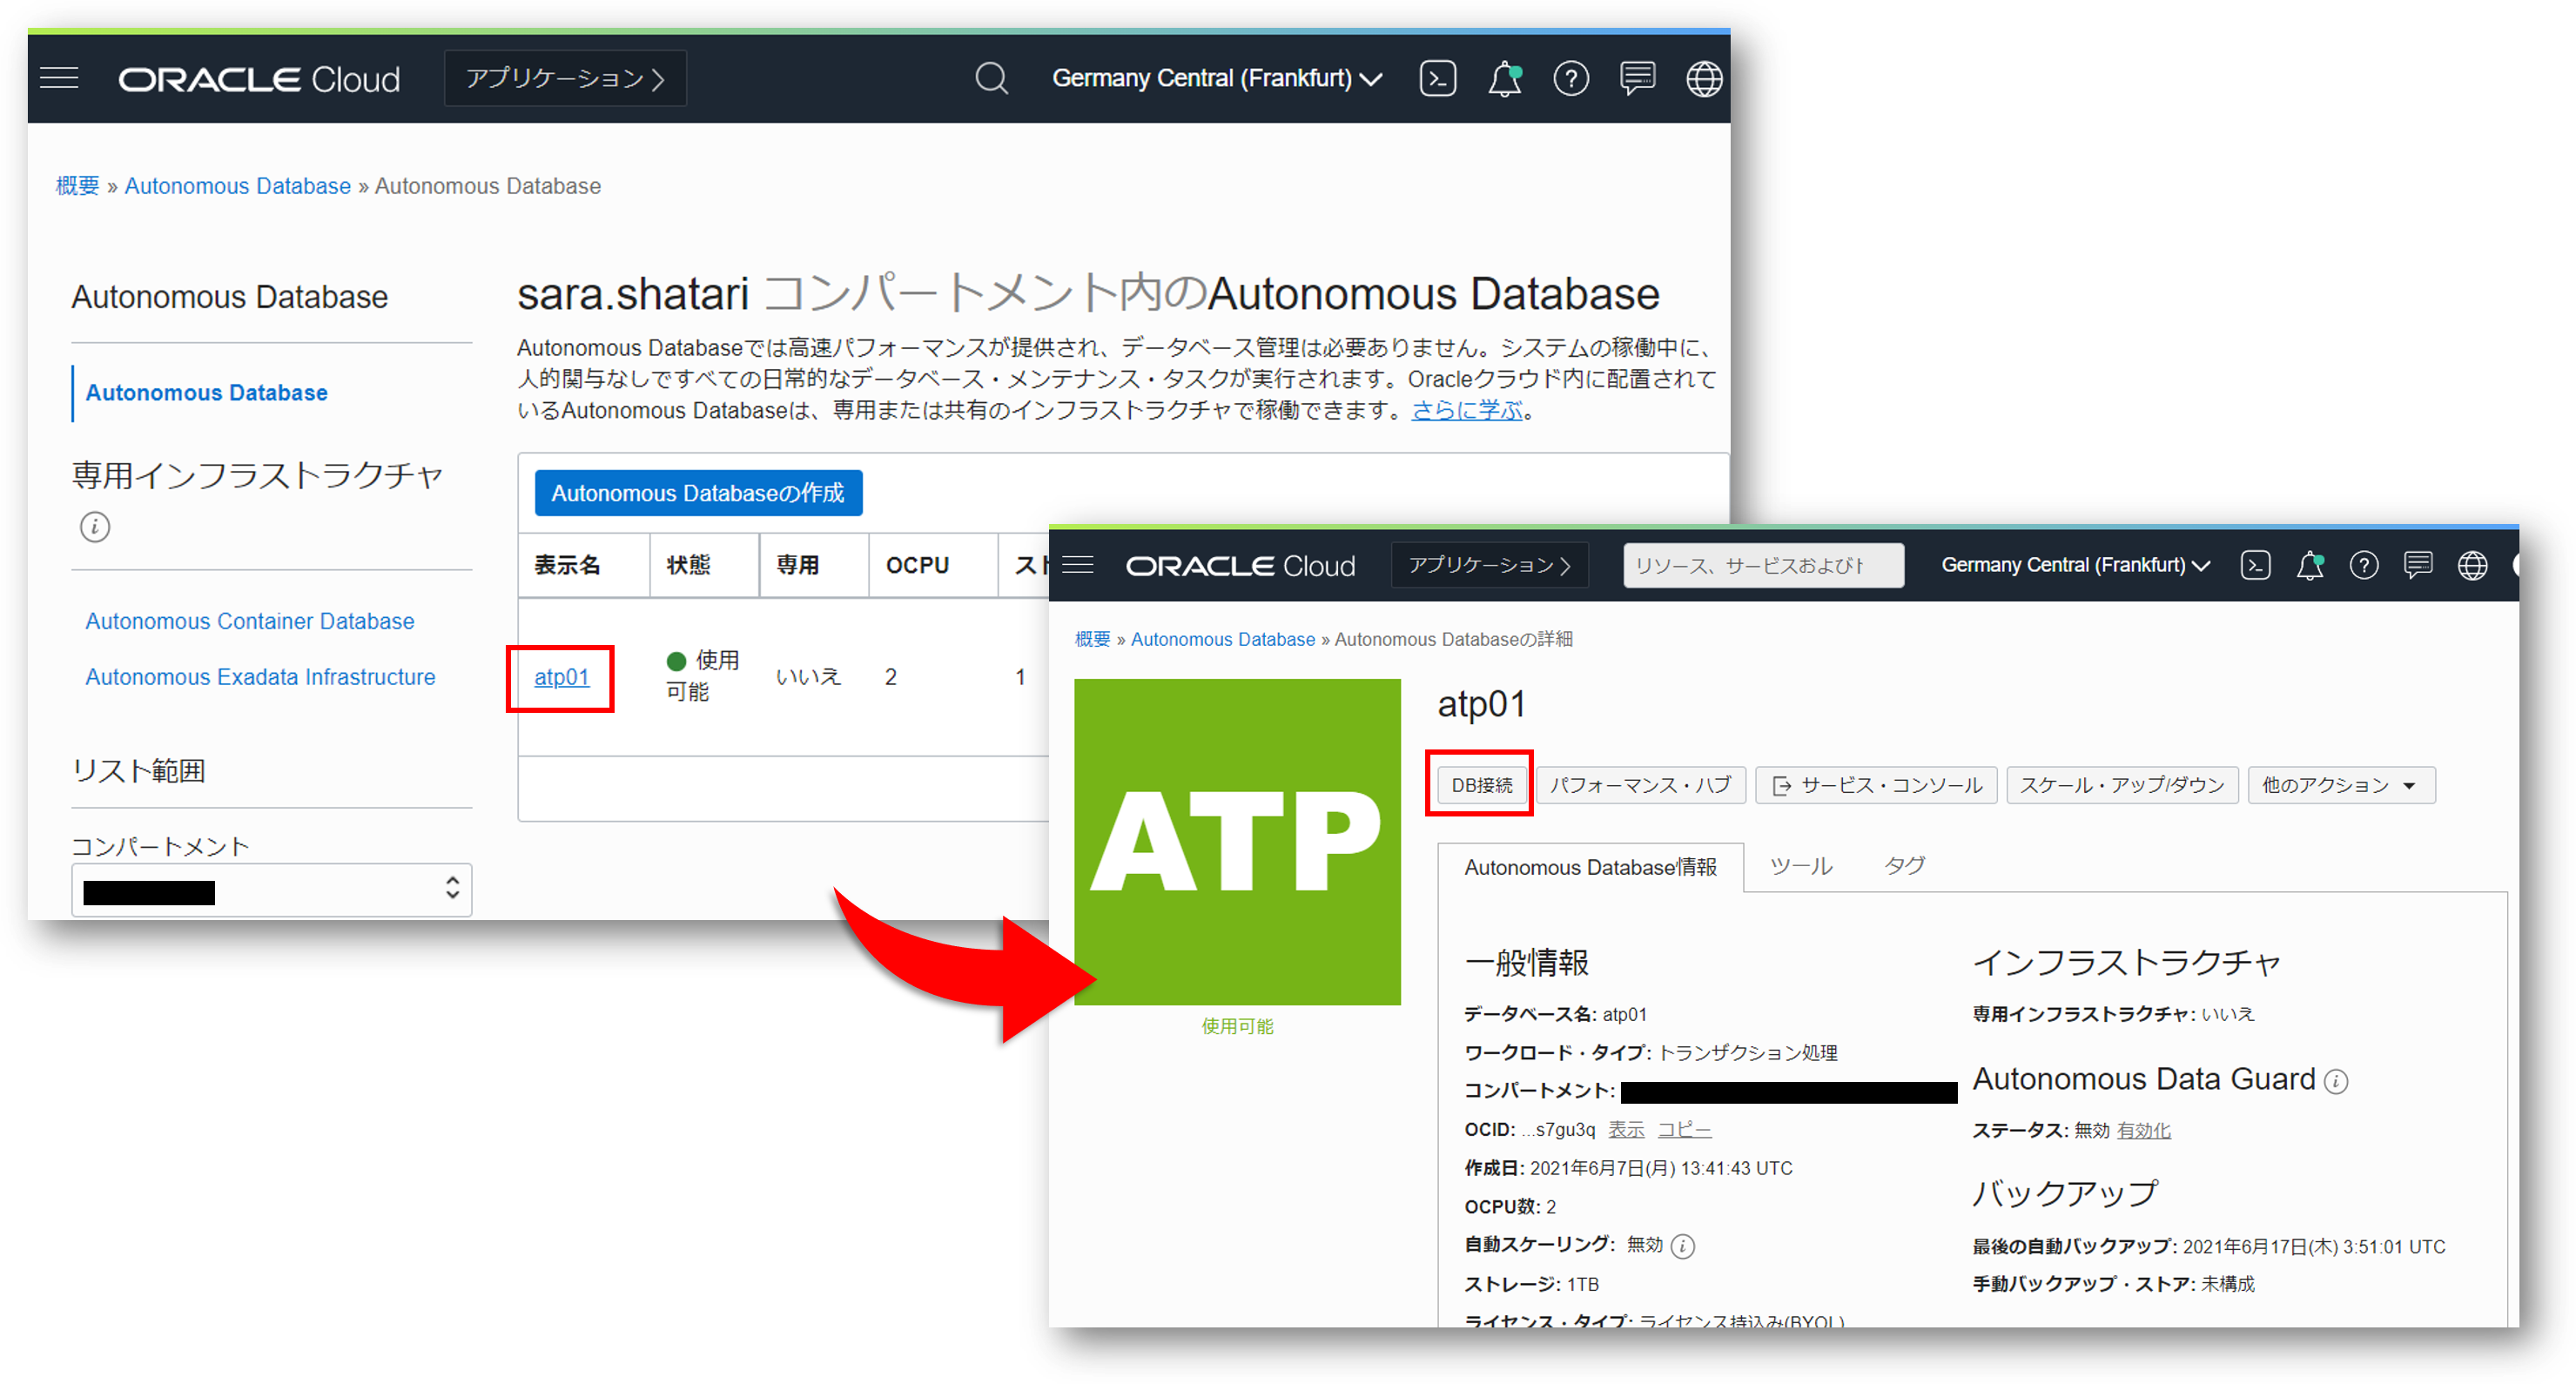Open hamburger menu in back console window
Screen dimensions: 2576x1384
pos(59,78)
